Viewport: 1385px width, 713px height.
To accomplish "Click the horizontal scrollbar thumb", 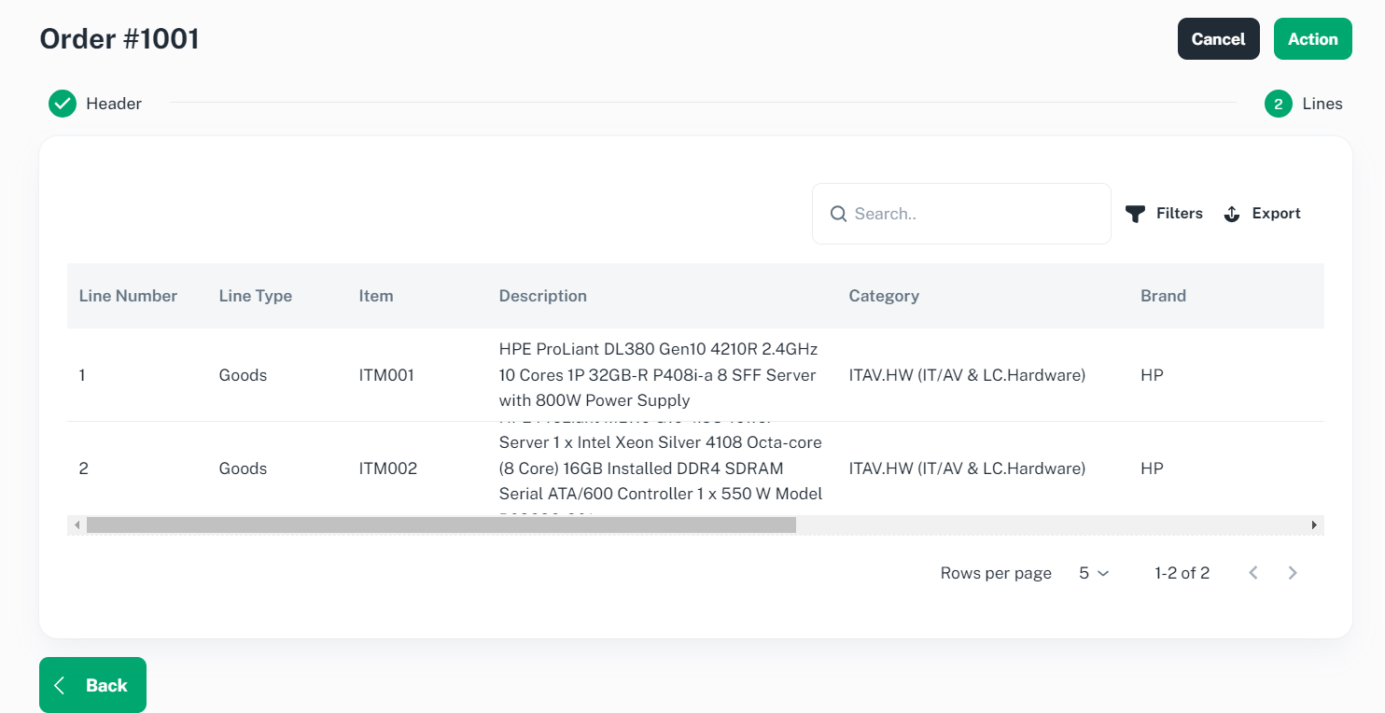I will (441, 525).
